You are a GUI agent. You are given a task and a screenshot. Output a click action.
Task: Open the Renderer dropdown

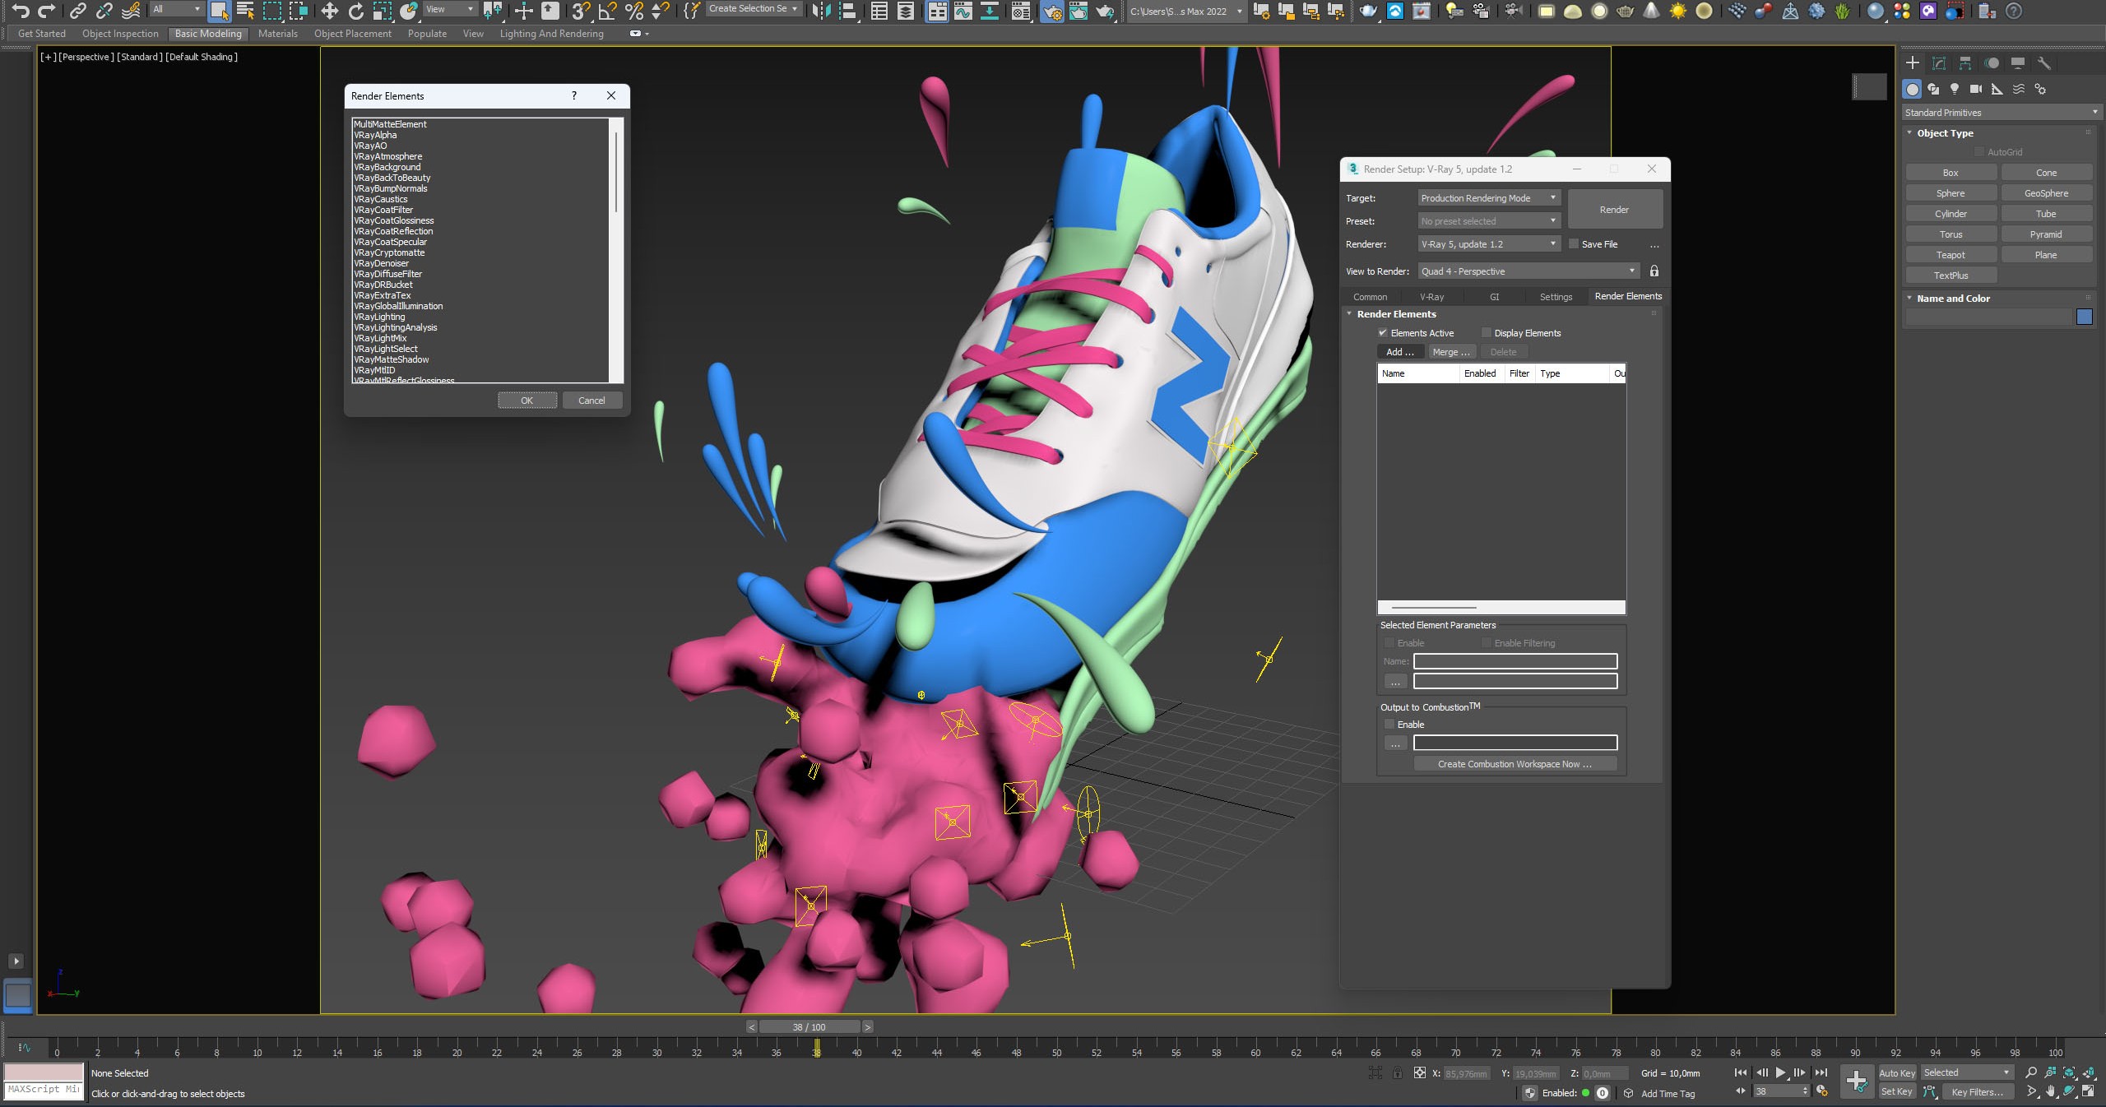coord(1489,244)
